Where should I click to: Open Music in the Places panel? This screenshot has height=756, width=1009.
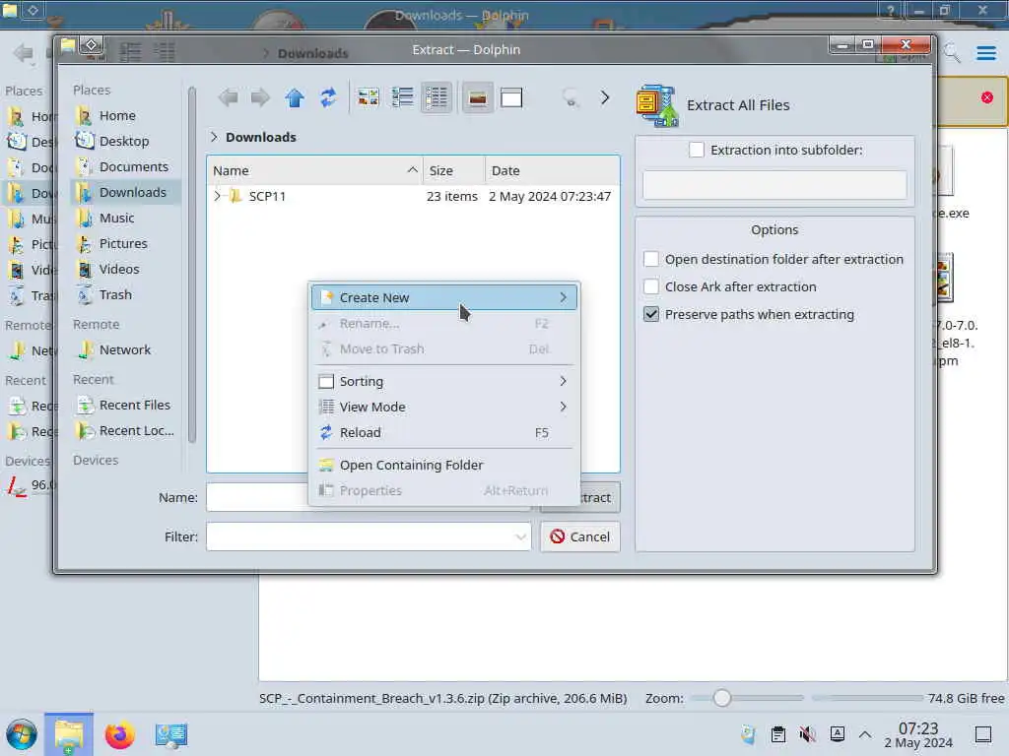click(x=125, y=218)
